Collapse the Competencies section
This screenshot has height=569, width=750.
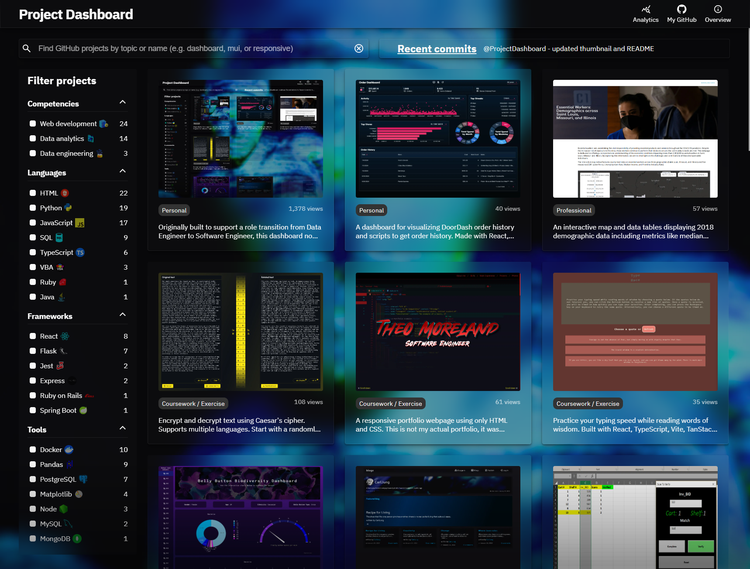pos(123,102)
